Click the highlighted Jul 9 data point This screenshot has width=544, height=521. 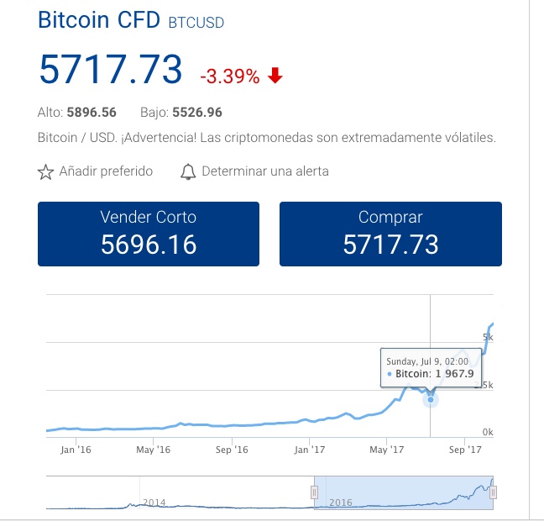(x=431, y=399)
